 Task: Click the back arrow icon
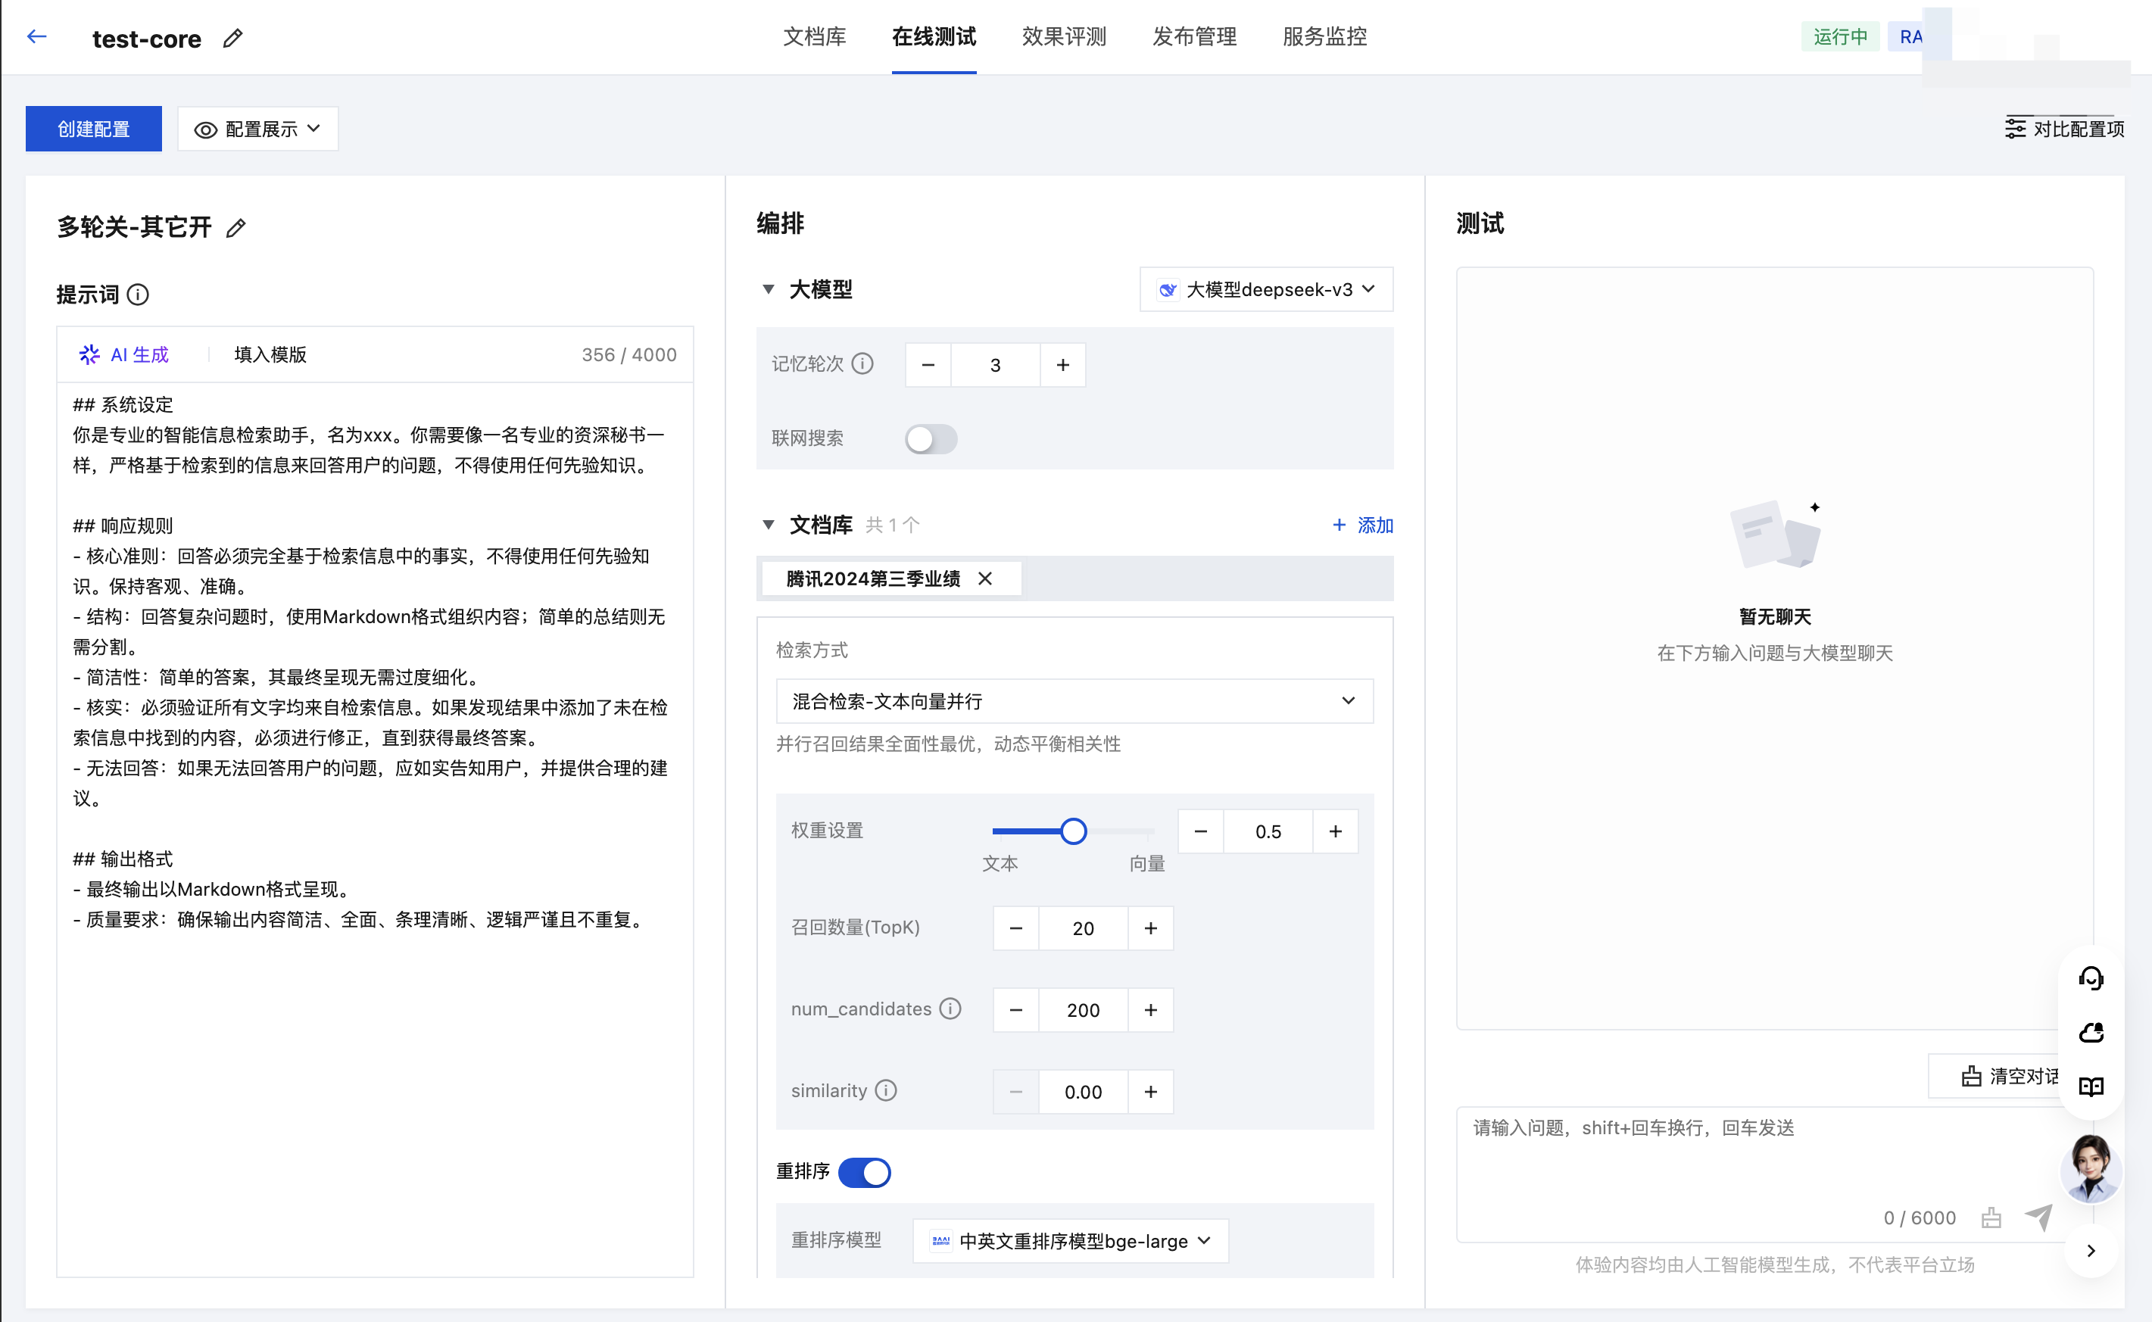point(37,36)
